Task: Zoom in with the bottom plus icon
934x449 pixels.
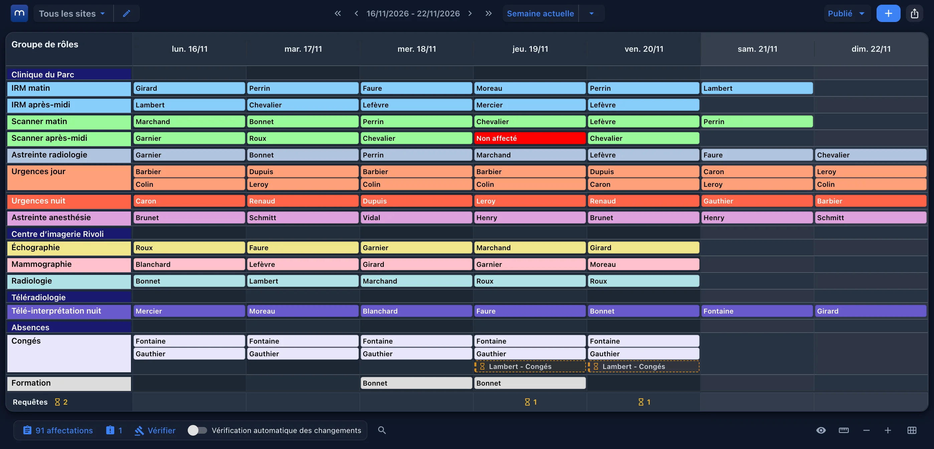Action: (x=888, y=430)
